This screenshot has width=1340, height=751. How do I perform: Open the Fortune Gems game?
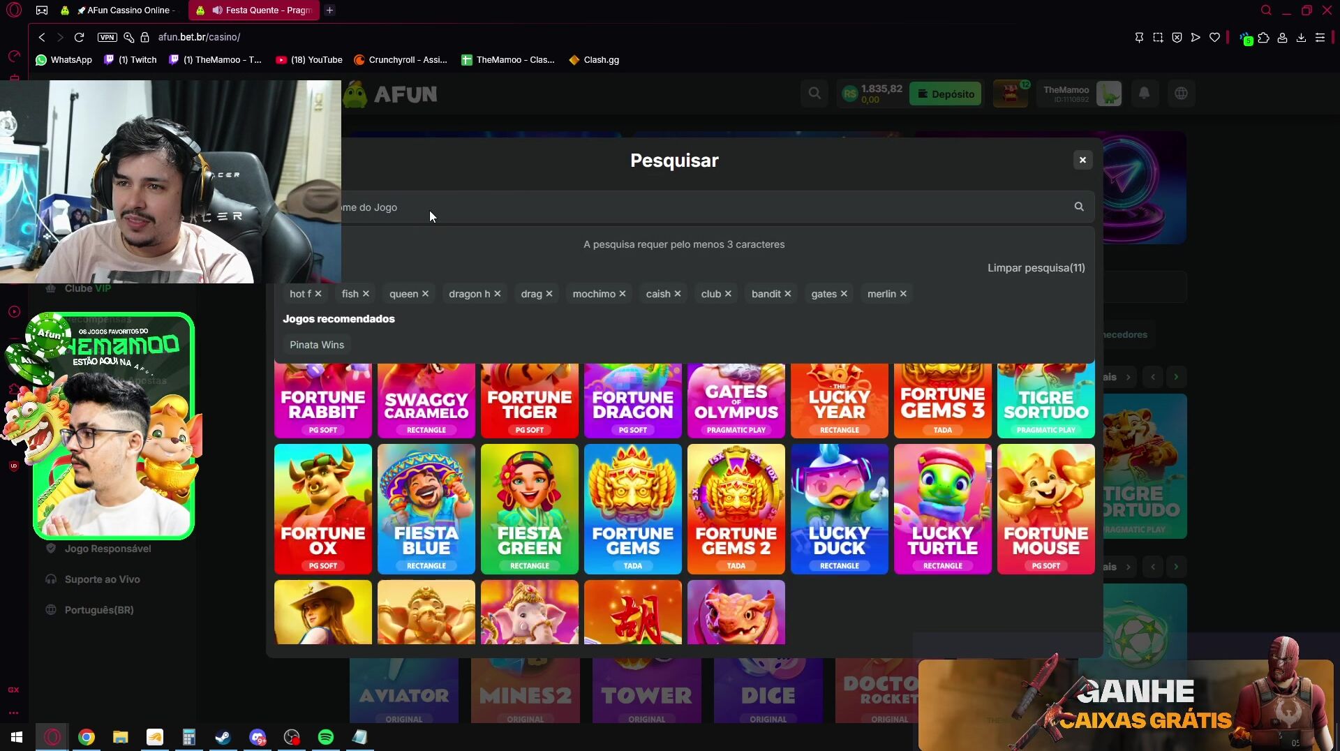(x=633, y=509)
